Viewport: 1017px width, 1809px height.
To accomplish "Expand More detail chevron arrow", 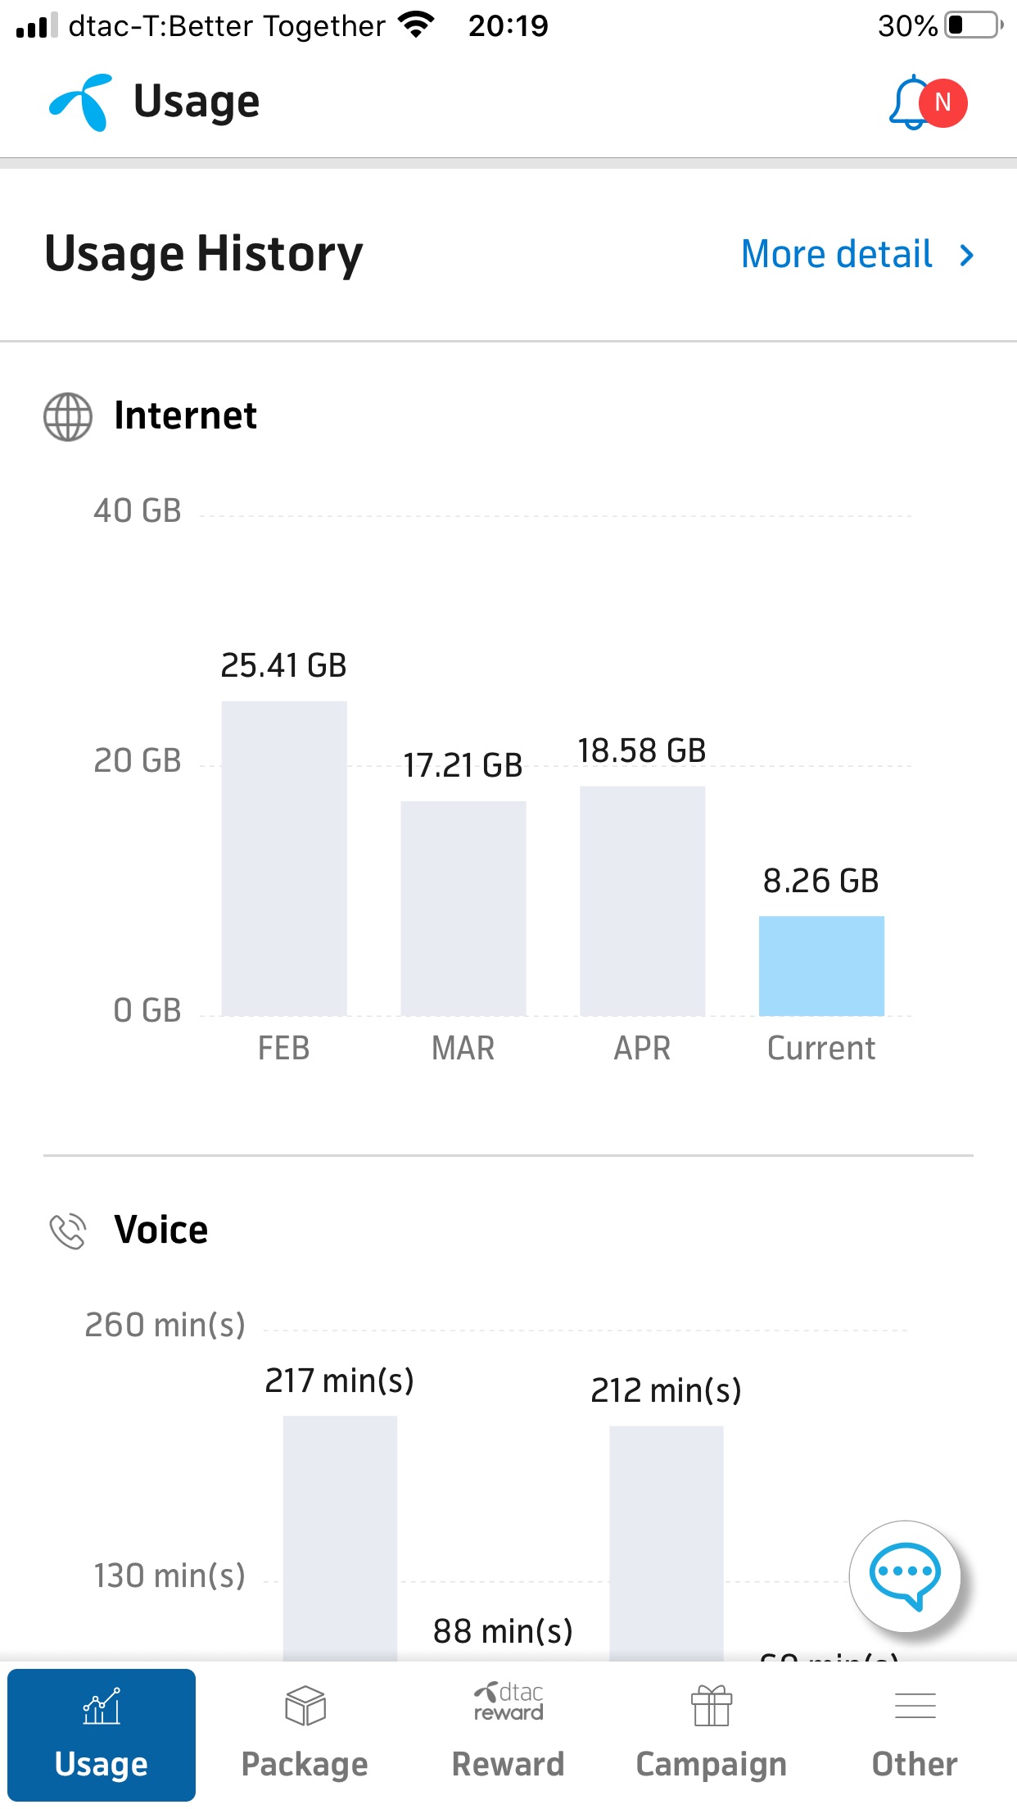I will coord(967,255).
